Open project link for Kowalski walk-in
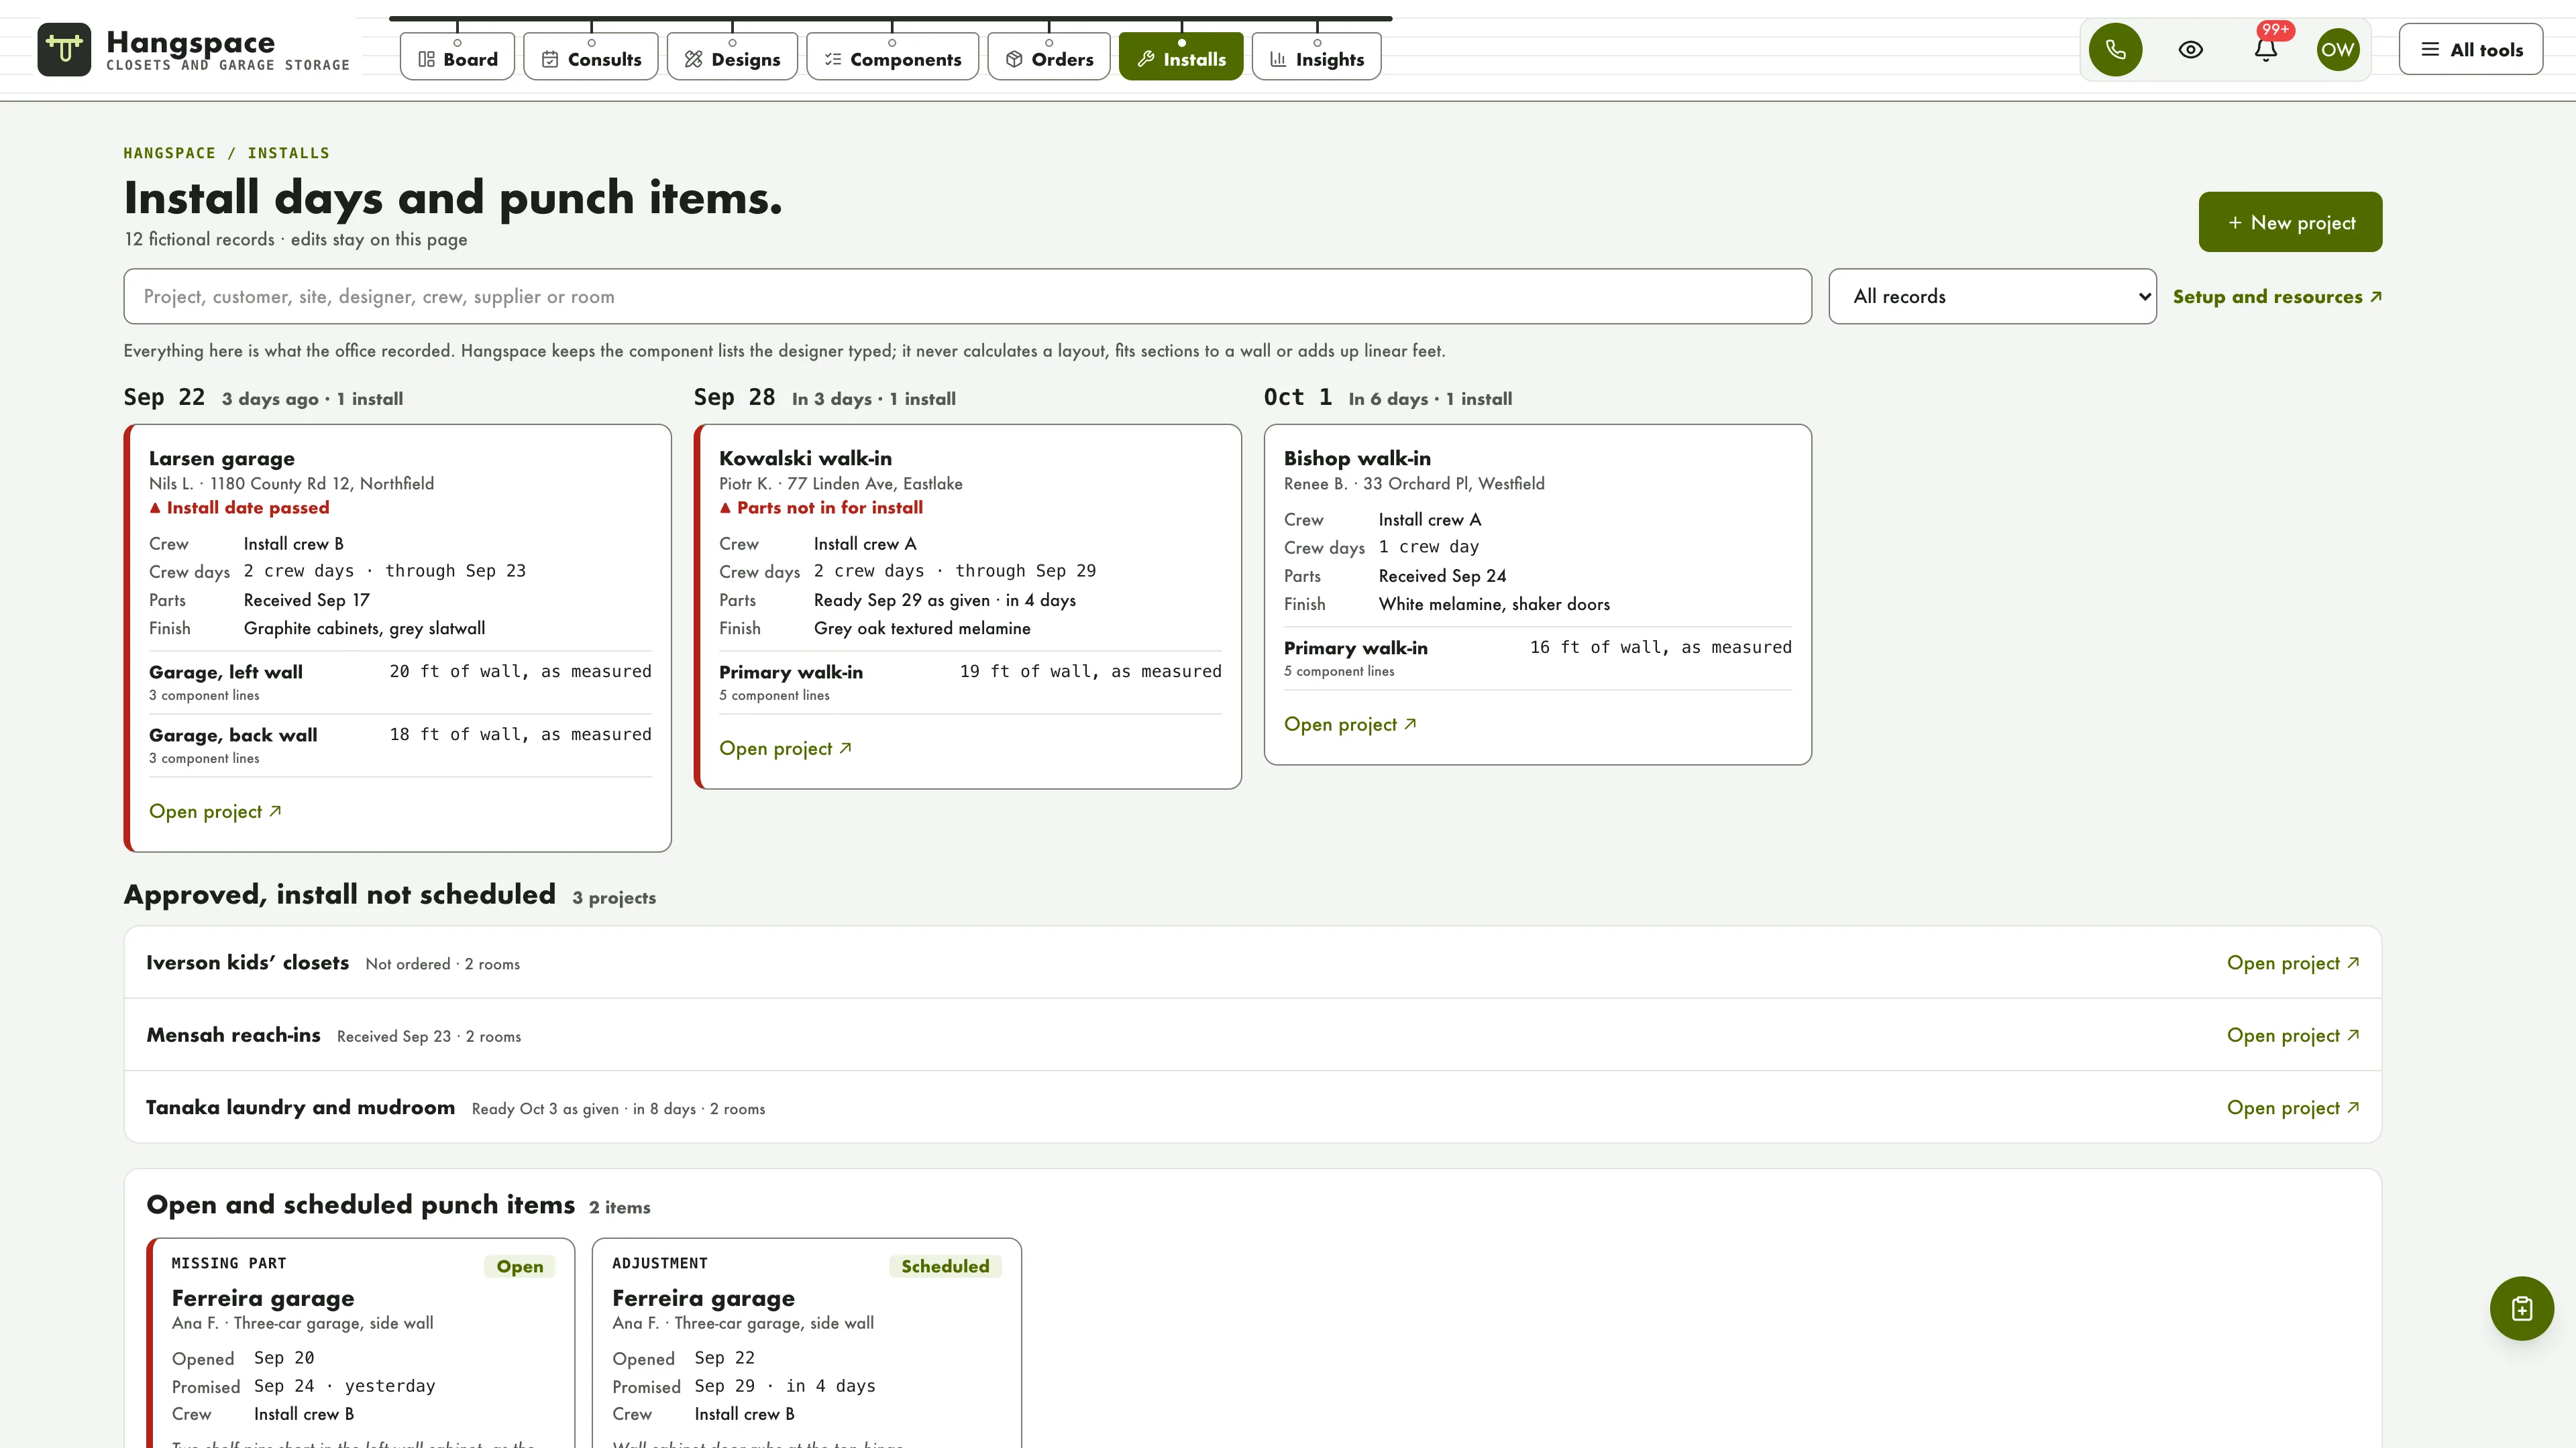The image size is (2576, 1448). [785, 749]
